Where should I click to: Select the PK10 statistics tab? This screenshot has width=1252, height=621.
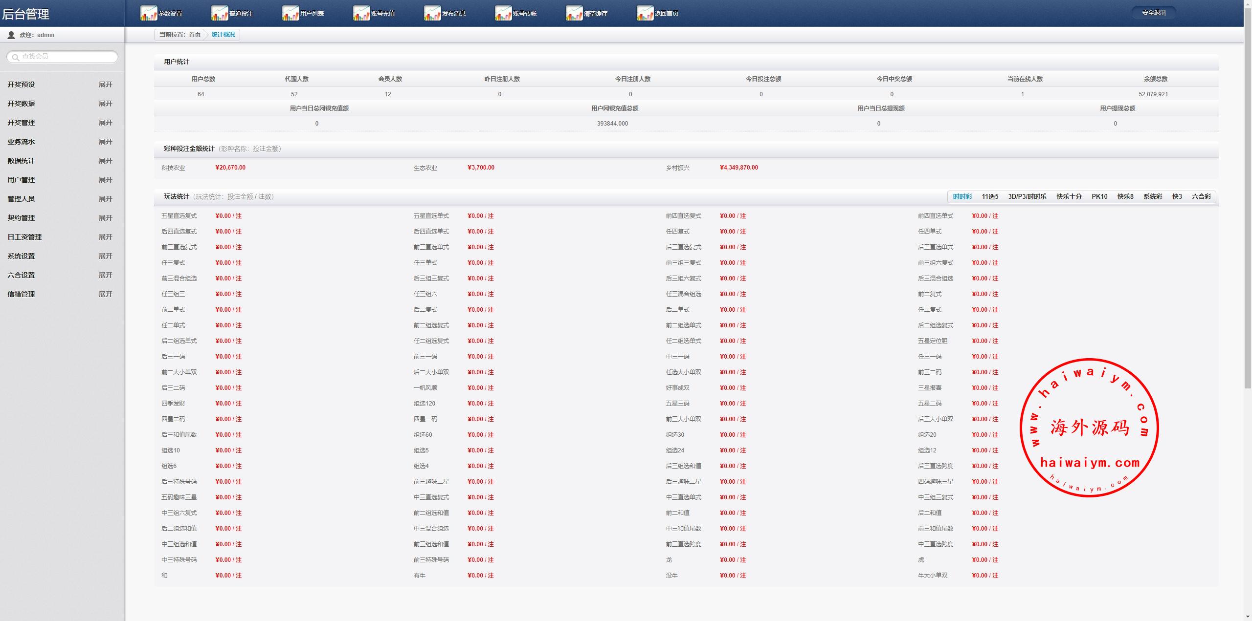coord(1099,196)
